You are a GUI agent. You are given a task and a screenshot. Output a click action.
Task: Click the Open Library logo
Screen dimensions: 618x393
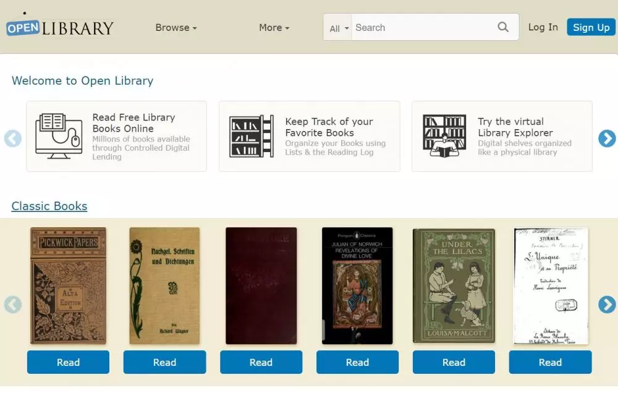[60, 28]
